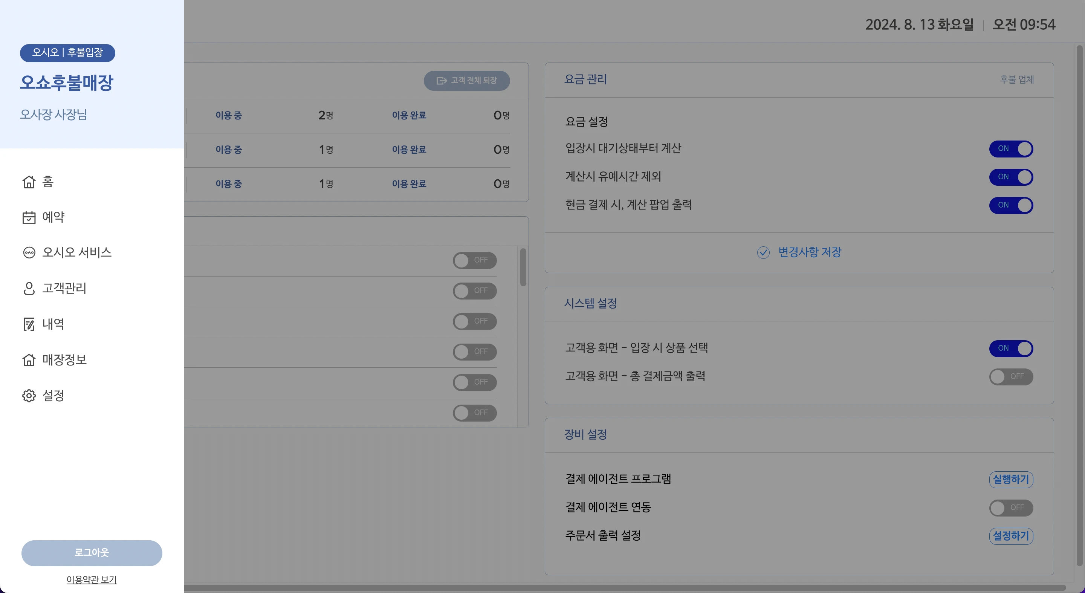Disable 현금 결제 시, 계산 팝업 출력
Screen dimensions: 1085x593
1011,205
